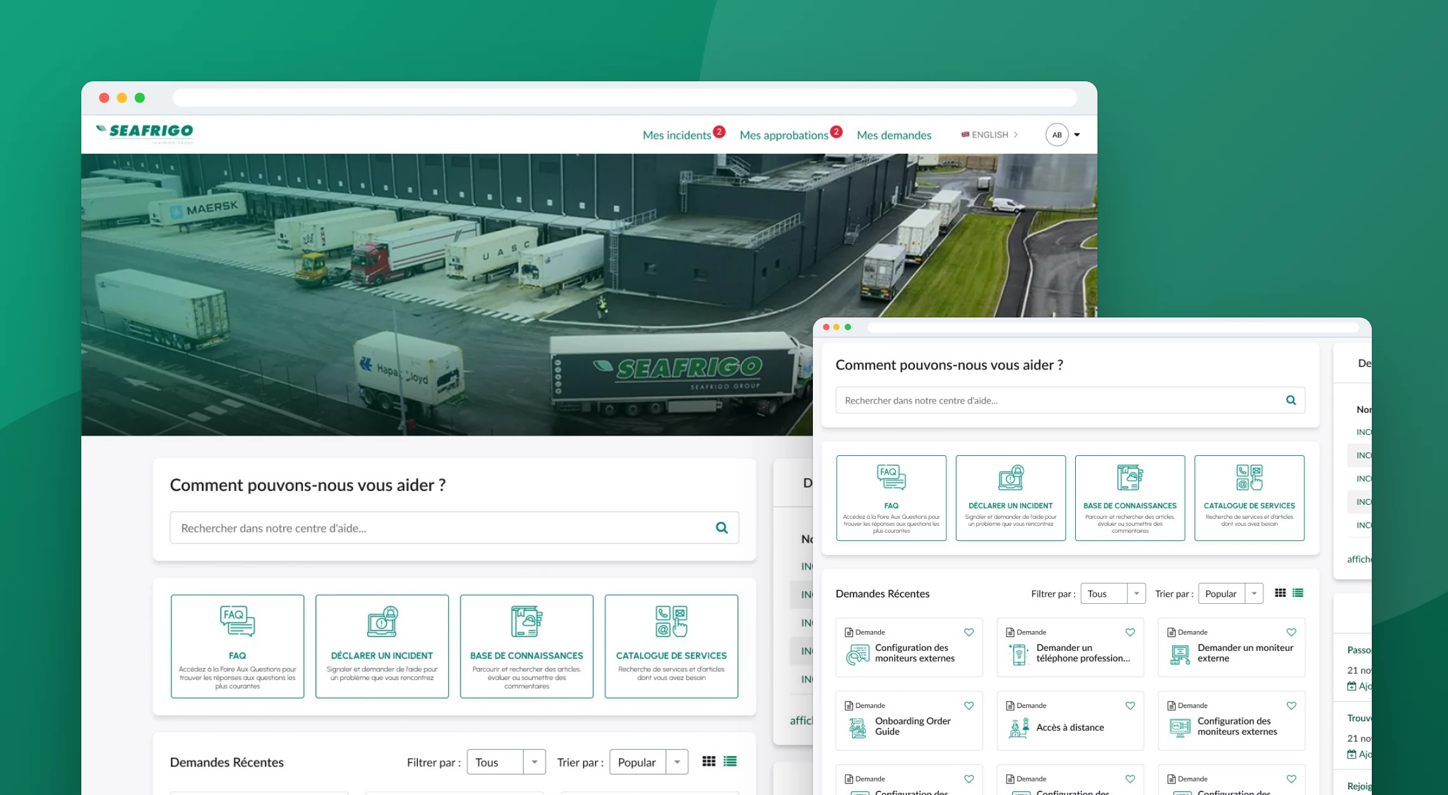
Task: Open the Tous filter dropdown in the front window
Action: click(1113, 594)
